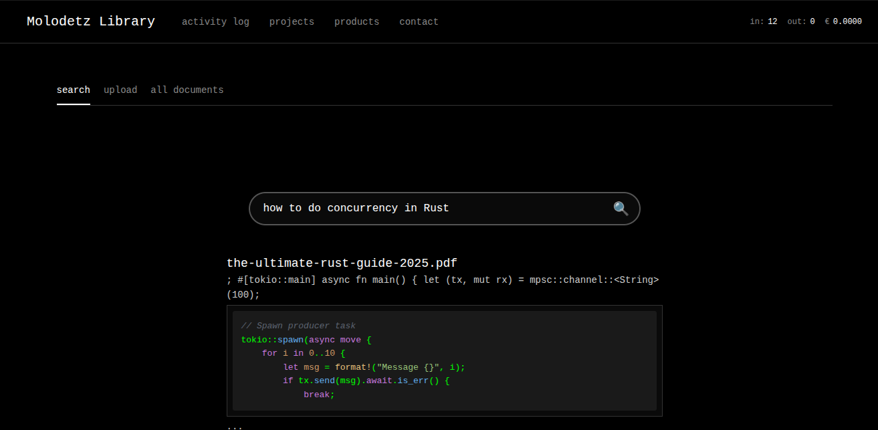
Task: Click the 'break;' line in code block
Action: coord(318,395)
